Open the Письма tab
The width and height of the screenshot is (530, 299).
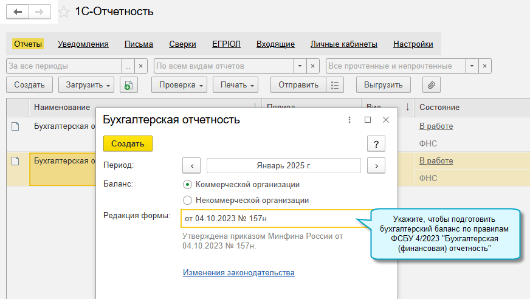[x=139, y=44]
